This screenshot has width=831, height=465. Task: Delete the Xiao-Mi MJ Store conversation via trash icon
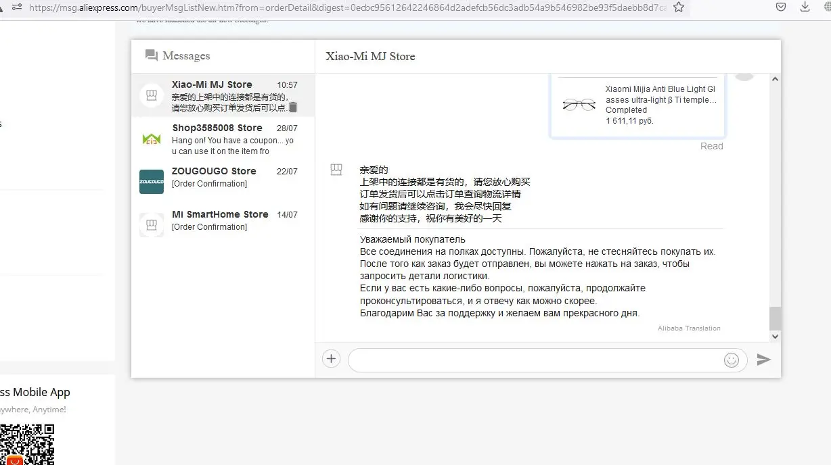click(293, 107)
